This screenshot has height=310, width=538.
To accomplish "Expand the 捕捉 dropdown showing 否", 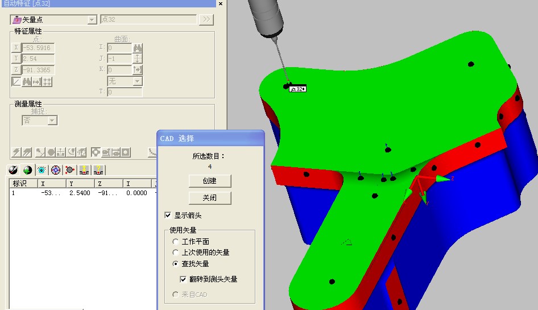I will point(52,121).
